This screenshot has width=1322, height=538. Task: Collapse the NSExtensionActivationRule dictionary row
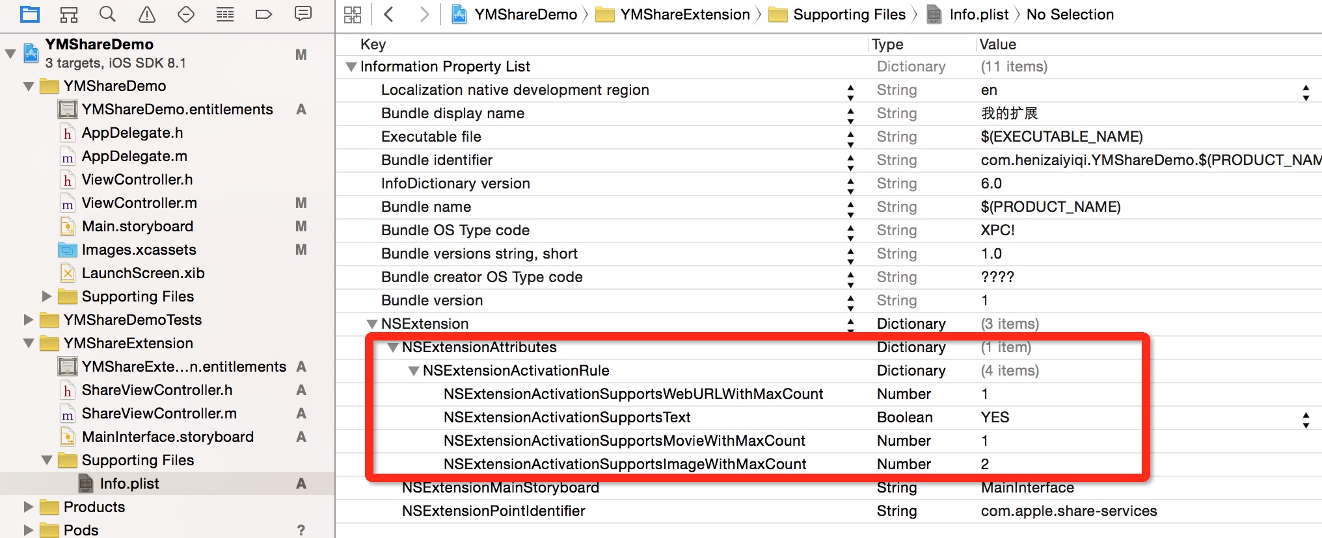pos(414,371)
